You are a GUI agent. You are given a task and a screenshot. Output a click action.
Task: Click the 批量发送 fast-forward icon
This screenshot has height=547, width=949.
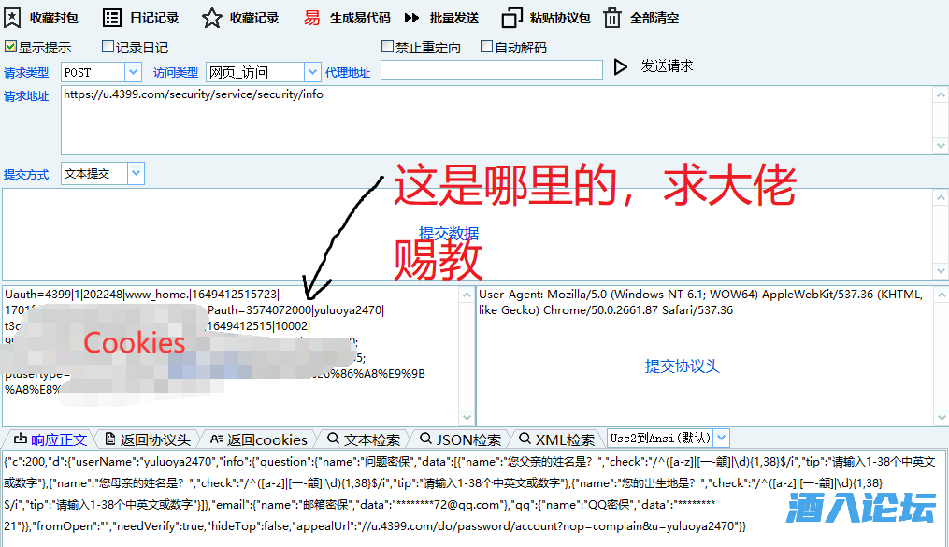point(411,18)
